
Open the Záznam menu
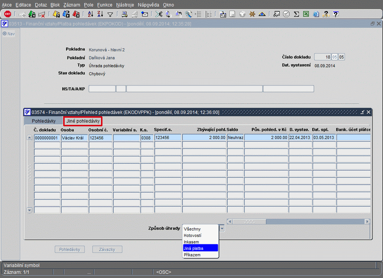click(72, 4)
